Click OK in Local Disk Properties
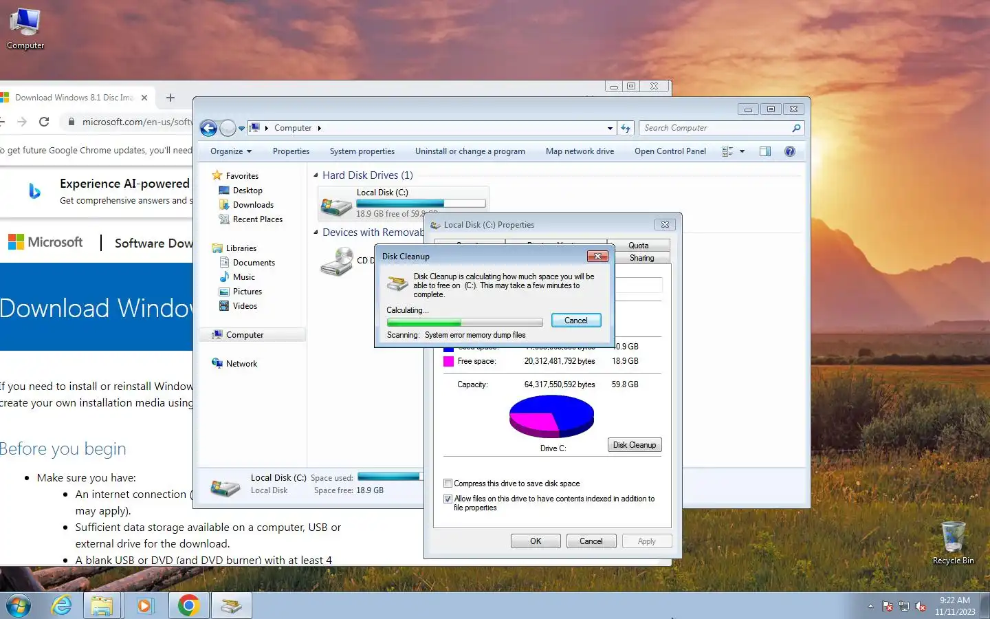The height and width of the screenshot is (619, 990). point(536,541)
